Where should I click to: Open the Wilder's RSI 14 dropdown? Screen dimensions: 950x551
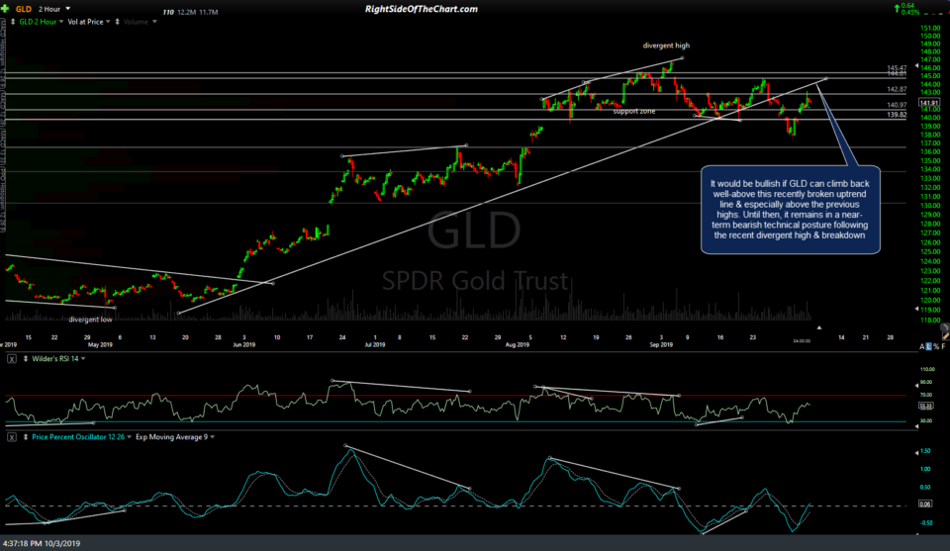pos(83,359)
